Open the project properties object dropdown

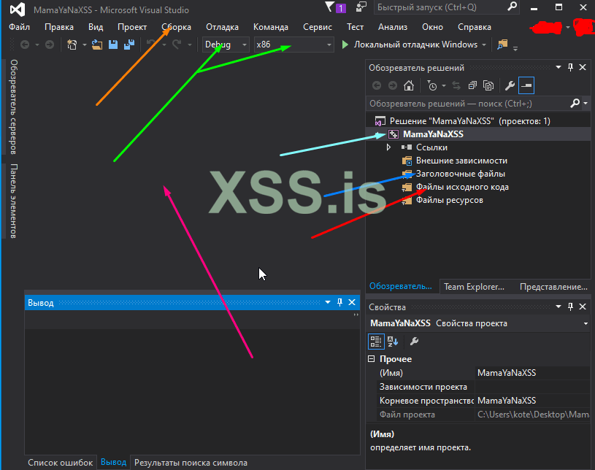point(586,323)
